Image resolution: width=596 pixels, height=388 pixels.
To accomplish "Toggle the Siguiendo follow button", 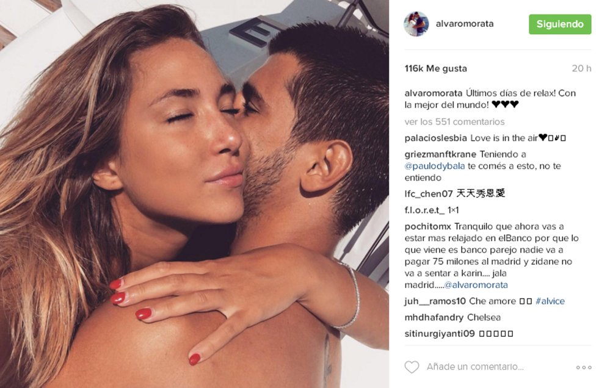I will pos(560,24).
